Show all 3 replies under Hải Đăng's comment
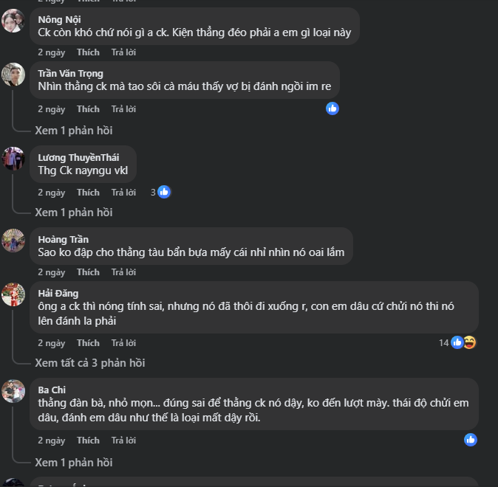Viewport: 498px width, 487px height. [x=90, y=363]
